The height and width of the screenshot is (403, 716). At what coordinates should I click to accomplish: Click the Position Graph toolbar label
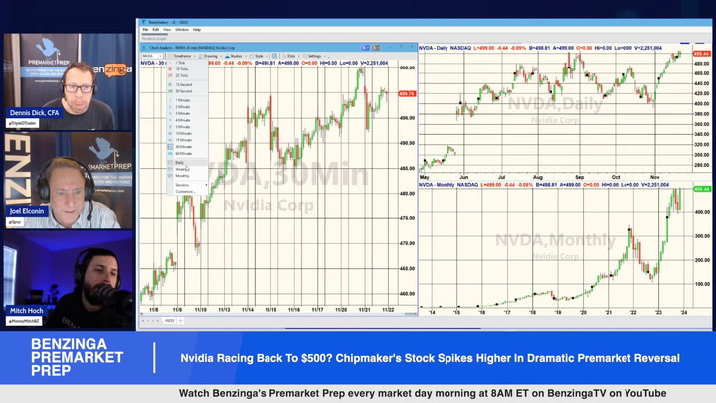pyautogui.click(x=154, y=39)
